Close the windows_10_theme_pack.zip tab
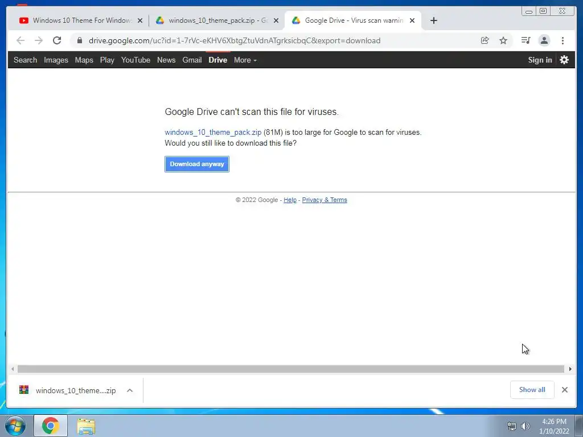Image resolution: width=583 pixels, height=437 pixels. coord(276,20)
